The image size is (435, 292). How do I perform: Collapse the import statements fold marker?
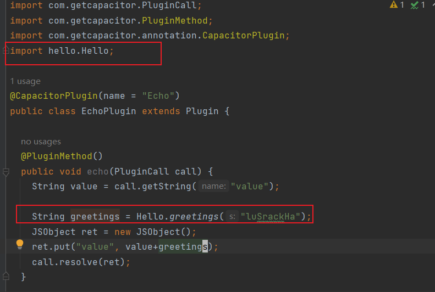6,50
